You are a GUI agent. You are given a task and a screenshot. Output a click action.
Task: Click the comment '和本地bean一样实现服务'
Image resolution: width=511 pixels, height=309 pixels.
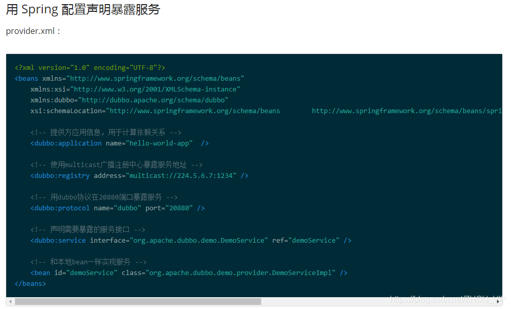[88, 262]
